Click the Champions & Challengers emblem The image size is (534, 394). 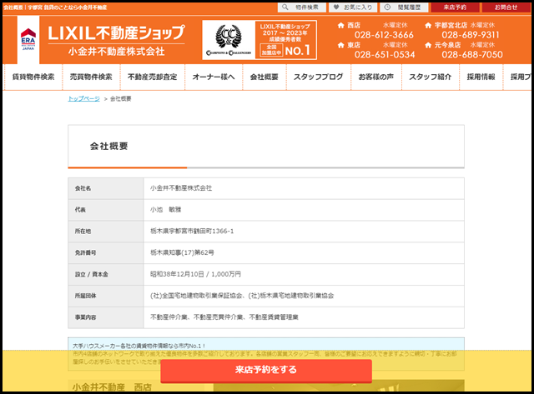coord(229,40)
